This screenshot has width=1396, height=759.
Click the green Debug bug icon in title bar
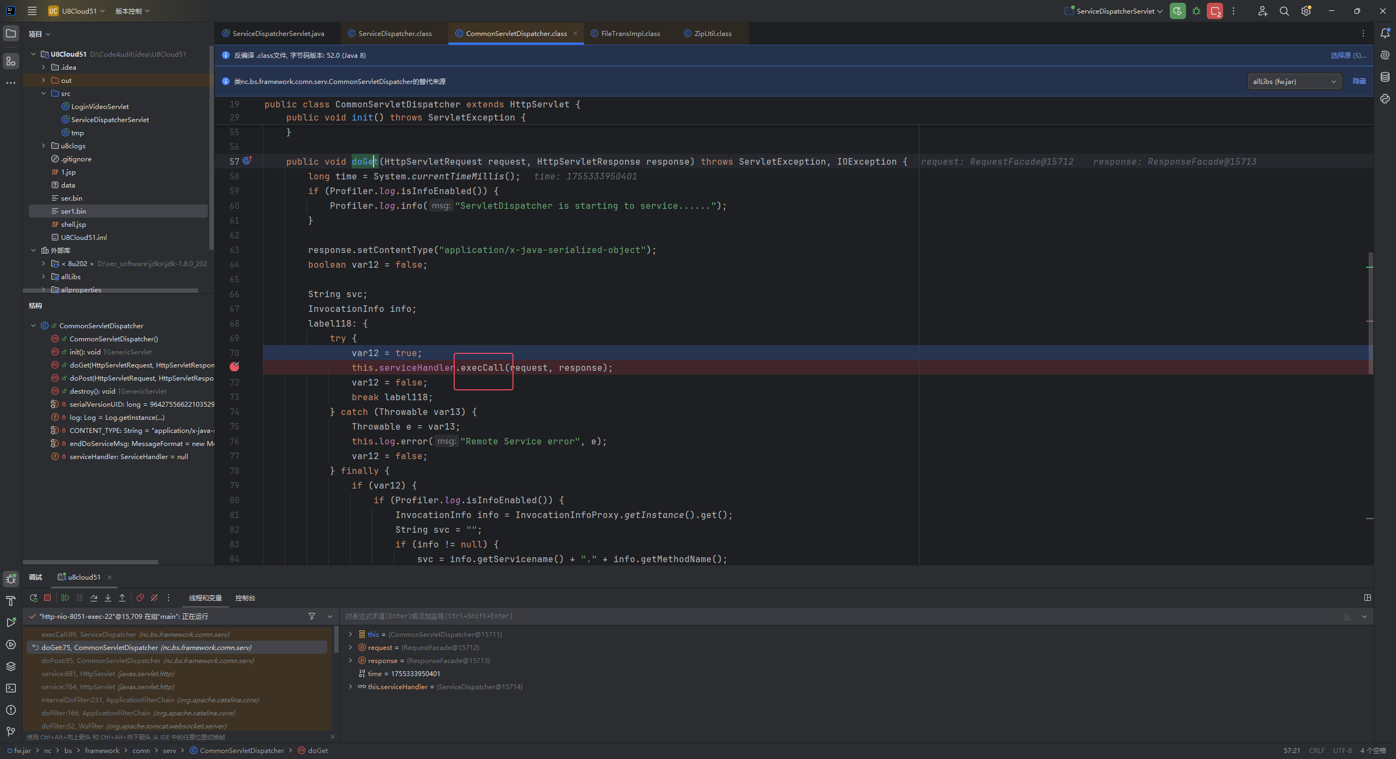click(1196, 11)
